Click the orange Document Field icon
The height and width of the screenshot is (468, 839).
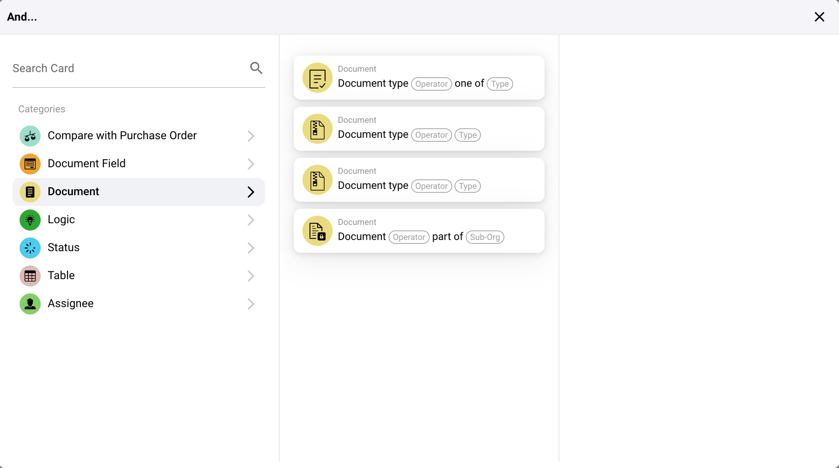[30, 164]
